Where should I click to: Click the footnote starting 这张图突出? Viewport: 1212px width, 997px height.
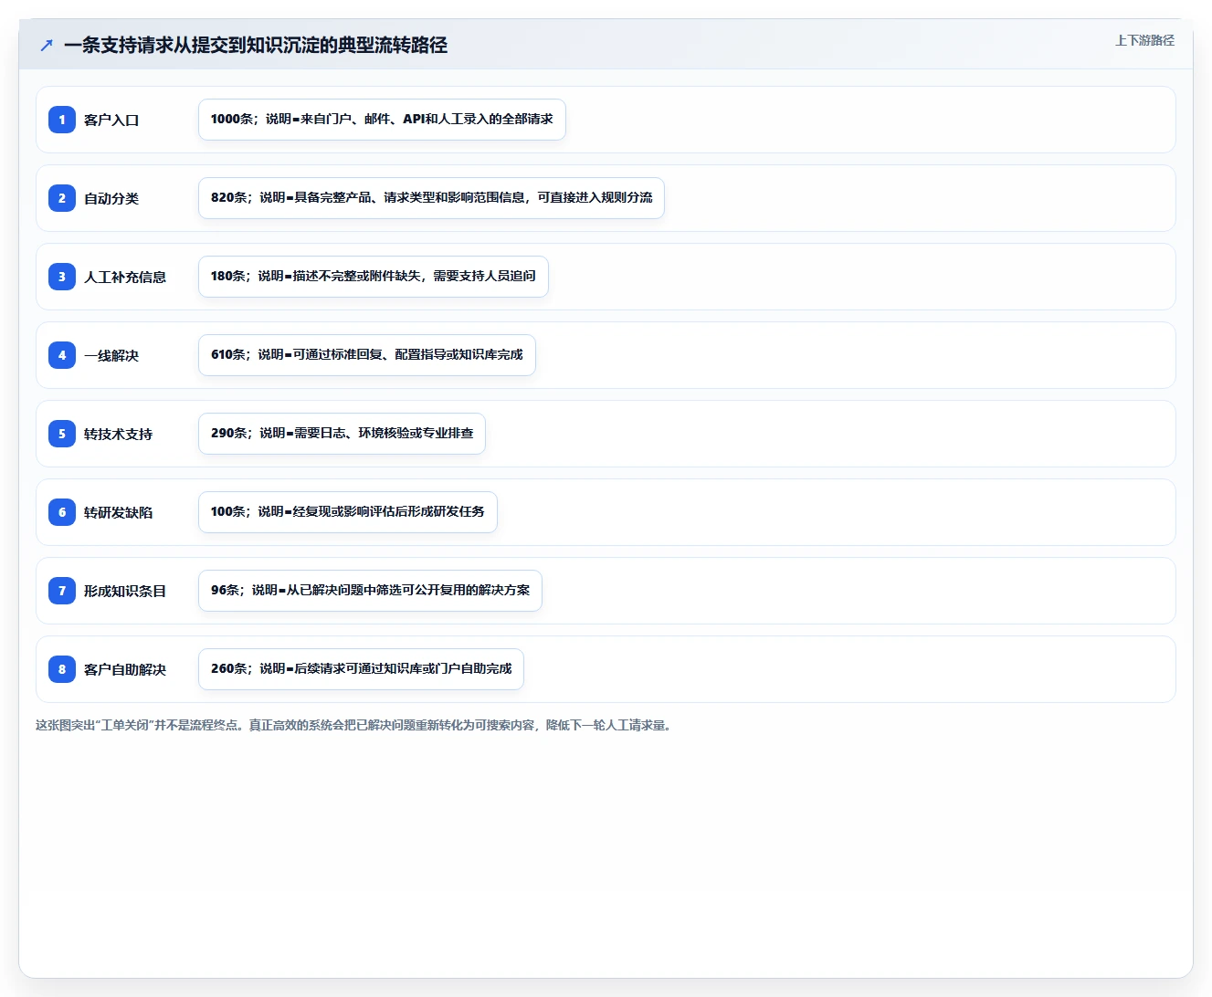coord(354,725)
